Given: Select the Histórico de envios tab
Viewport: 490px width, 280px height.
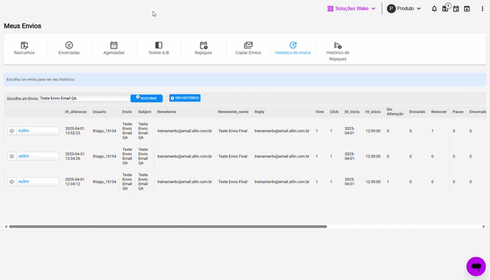Looking at the screenshot, I should pyautogui.click(x=293, y=49).
